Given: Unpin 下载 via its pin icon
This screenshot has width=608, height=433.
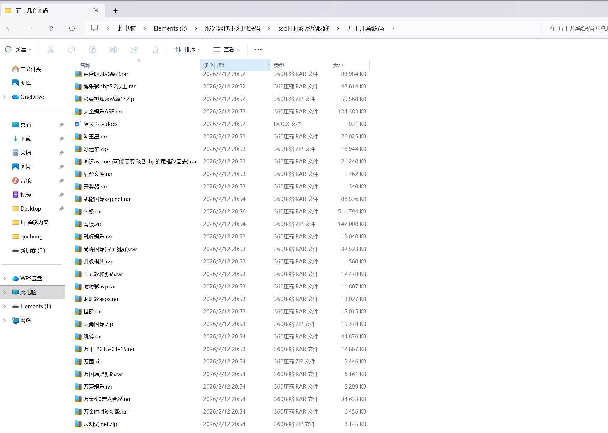Looking at the screenshot, I should click(61, 139).
